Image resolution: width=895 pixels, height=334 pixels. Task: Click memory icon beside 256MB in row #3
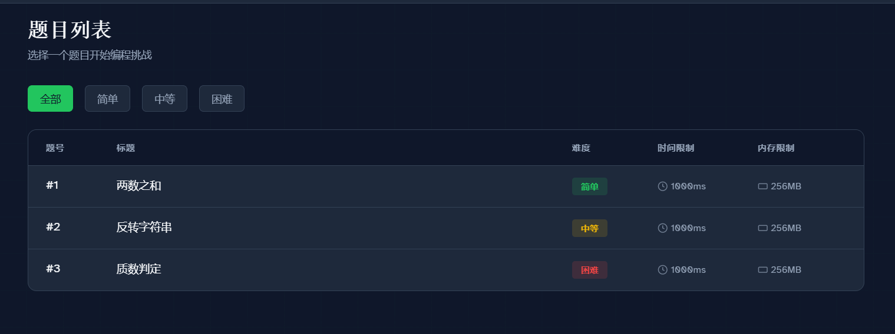pos(762,270)
